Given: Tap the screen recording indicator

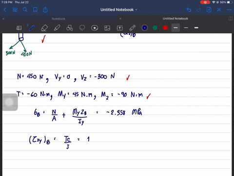Looking at the screenshot, I should (x=205, y=2).
